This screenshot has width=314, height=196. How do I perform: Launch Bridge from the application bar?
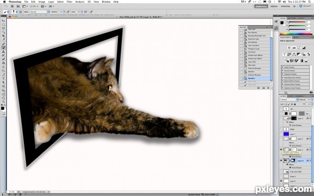point(12,6)
